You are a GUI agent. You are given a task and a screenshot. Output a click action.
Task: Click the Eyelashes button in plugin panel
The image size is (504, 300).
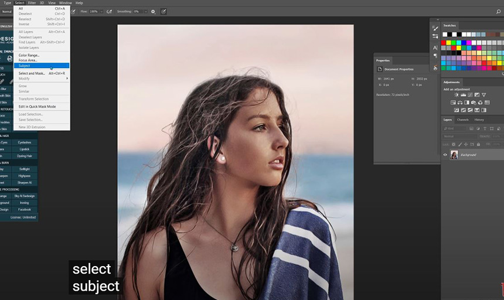pyautogui.click(x=24, y=142)
